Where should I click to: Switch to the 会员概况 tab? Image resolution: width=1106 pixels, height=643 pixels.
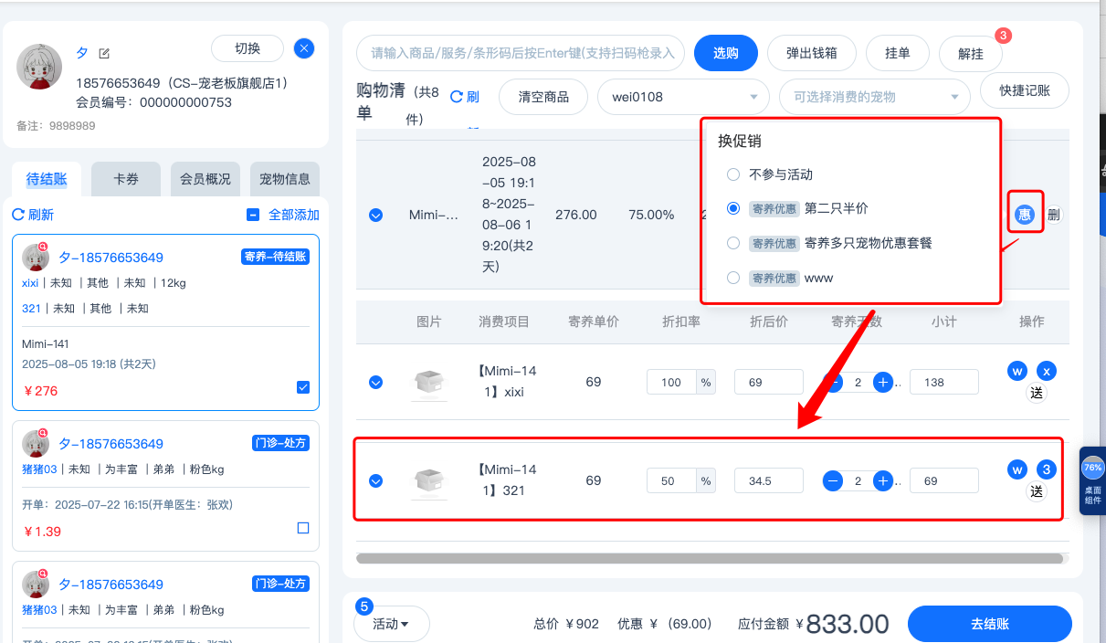pyautogui.click(x=205, y=179)
